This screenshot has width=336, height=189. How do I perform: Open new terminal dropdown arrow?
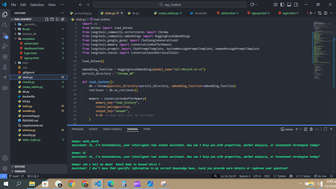[x=300, y=129]
